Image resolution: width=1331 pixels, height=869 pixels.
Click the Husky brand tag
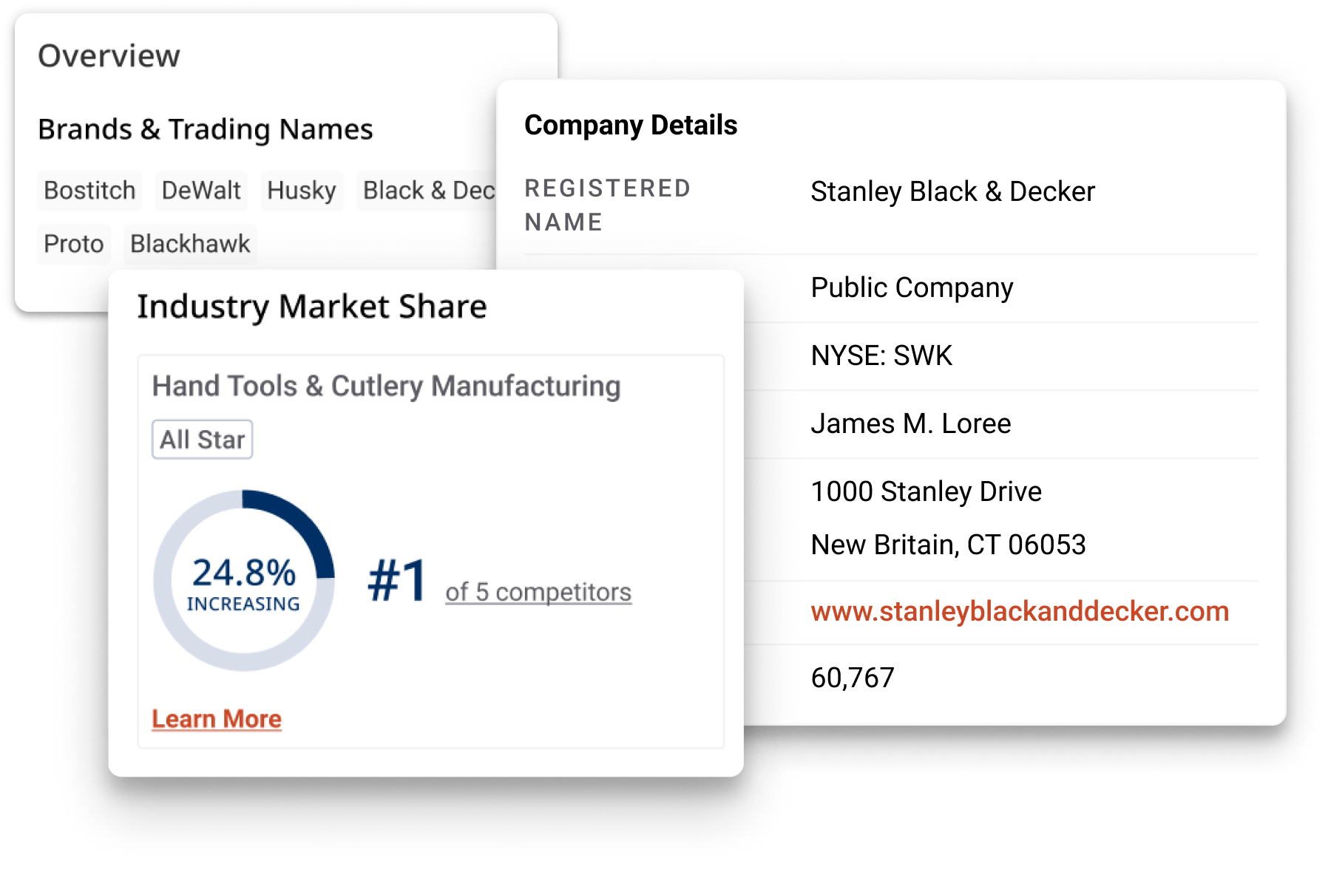point(301,191)
